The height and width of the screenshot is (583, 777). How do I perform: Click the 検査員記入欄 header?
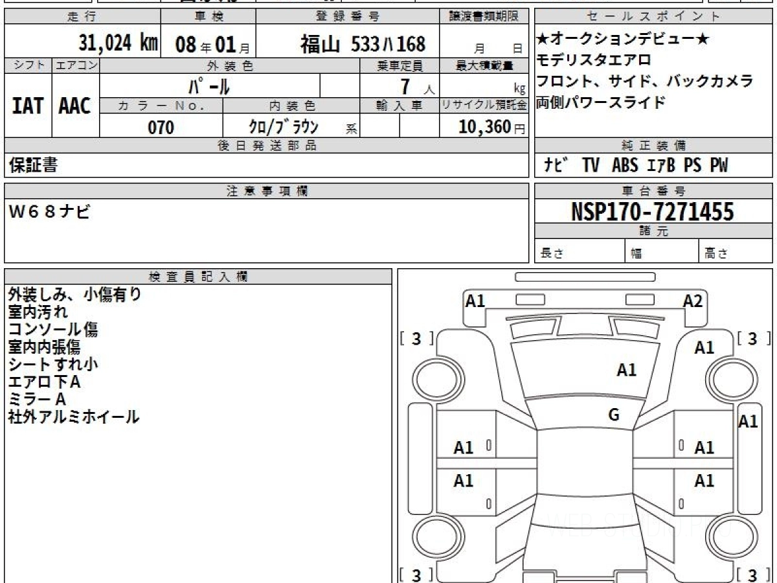click(x=198, y=277)
